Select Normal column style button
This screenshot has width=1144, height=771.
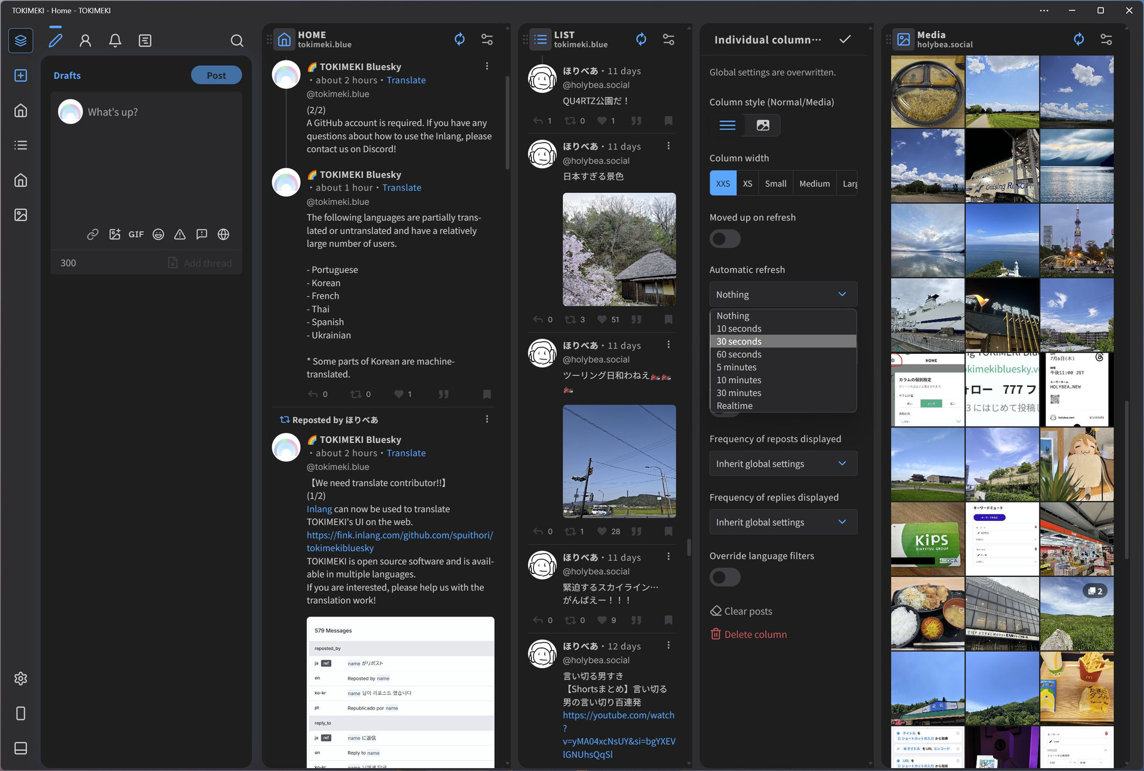(x=728, y=125)
